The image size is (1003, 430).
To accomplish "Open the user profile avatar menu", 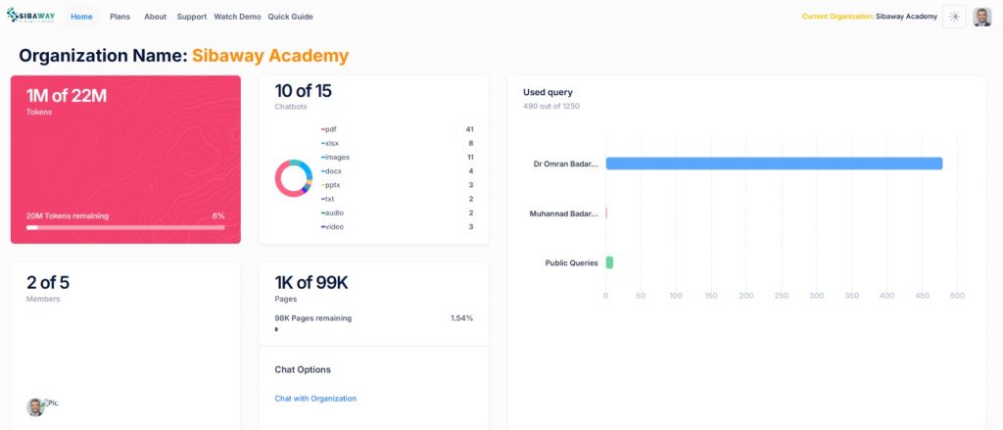I will tap(981, 17).
